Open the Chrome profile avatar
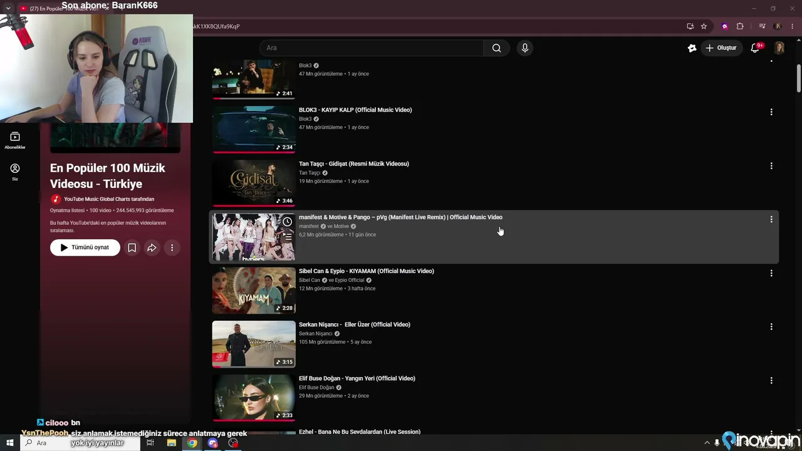The width and height of the screenshot is (802, 451). pyautogui.click(x=778, y=26)
